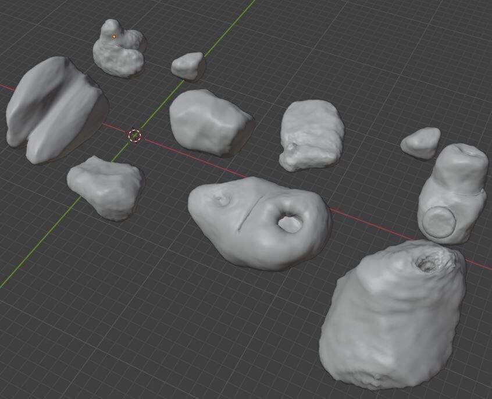Image resolution: width=492 pixels, height=399 pixels.
Task: Click the hole opening in the flat rock
Action: tap(290, 223)
